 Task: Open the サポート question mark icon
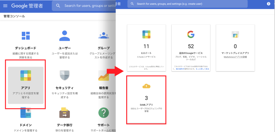[x=104, y=113]
